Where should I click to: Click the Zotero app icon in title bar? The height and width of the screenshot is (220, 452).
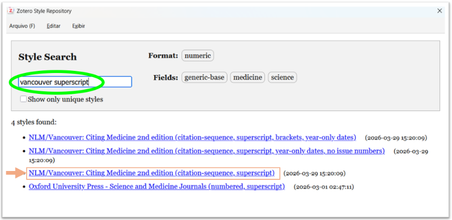point(11,11)
